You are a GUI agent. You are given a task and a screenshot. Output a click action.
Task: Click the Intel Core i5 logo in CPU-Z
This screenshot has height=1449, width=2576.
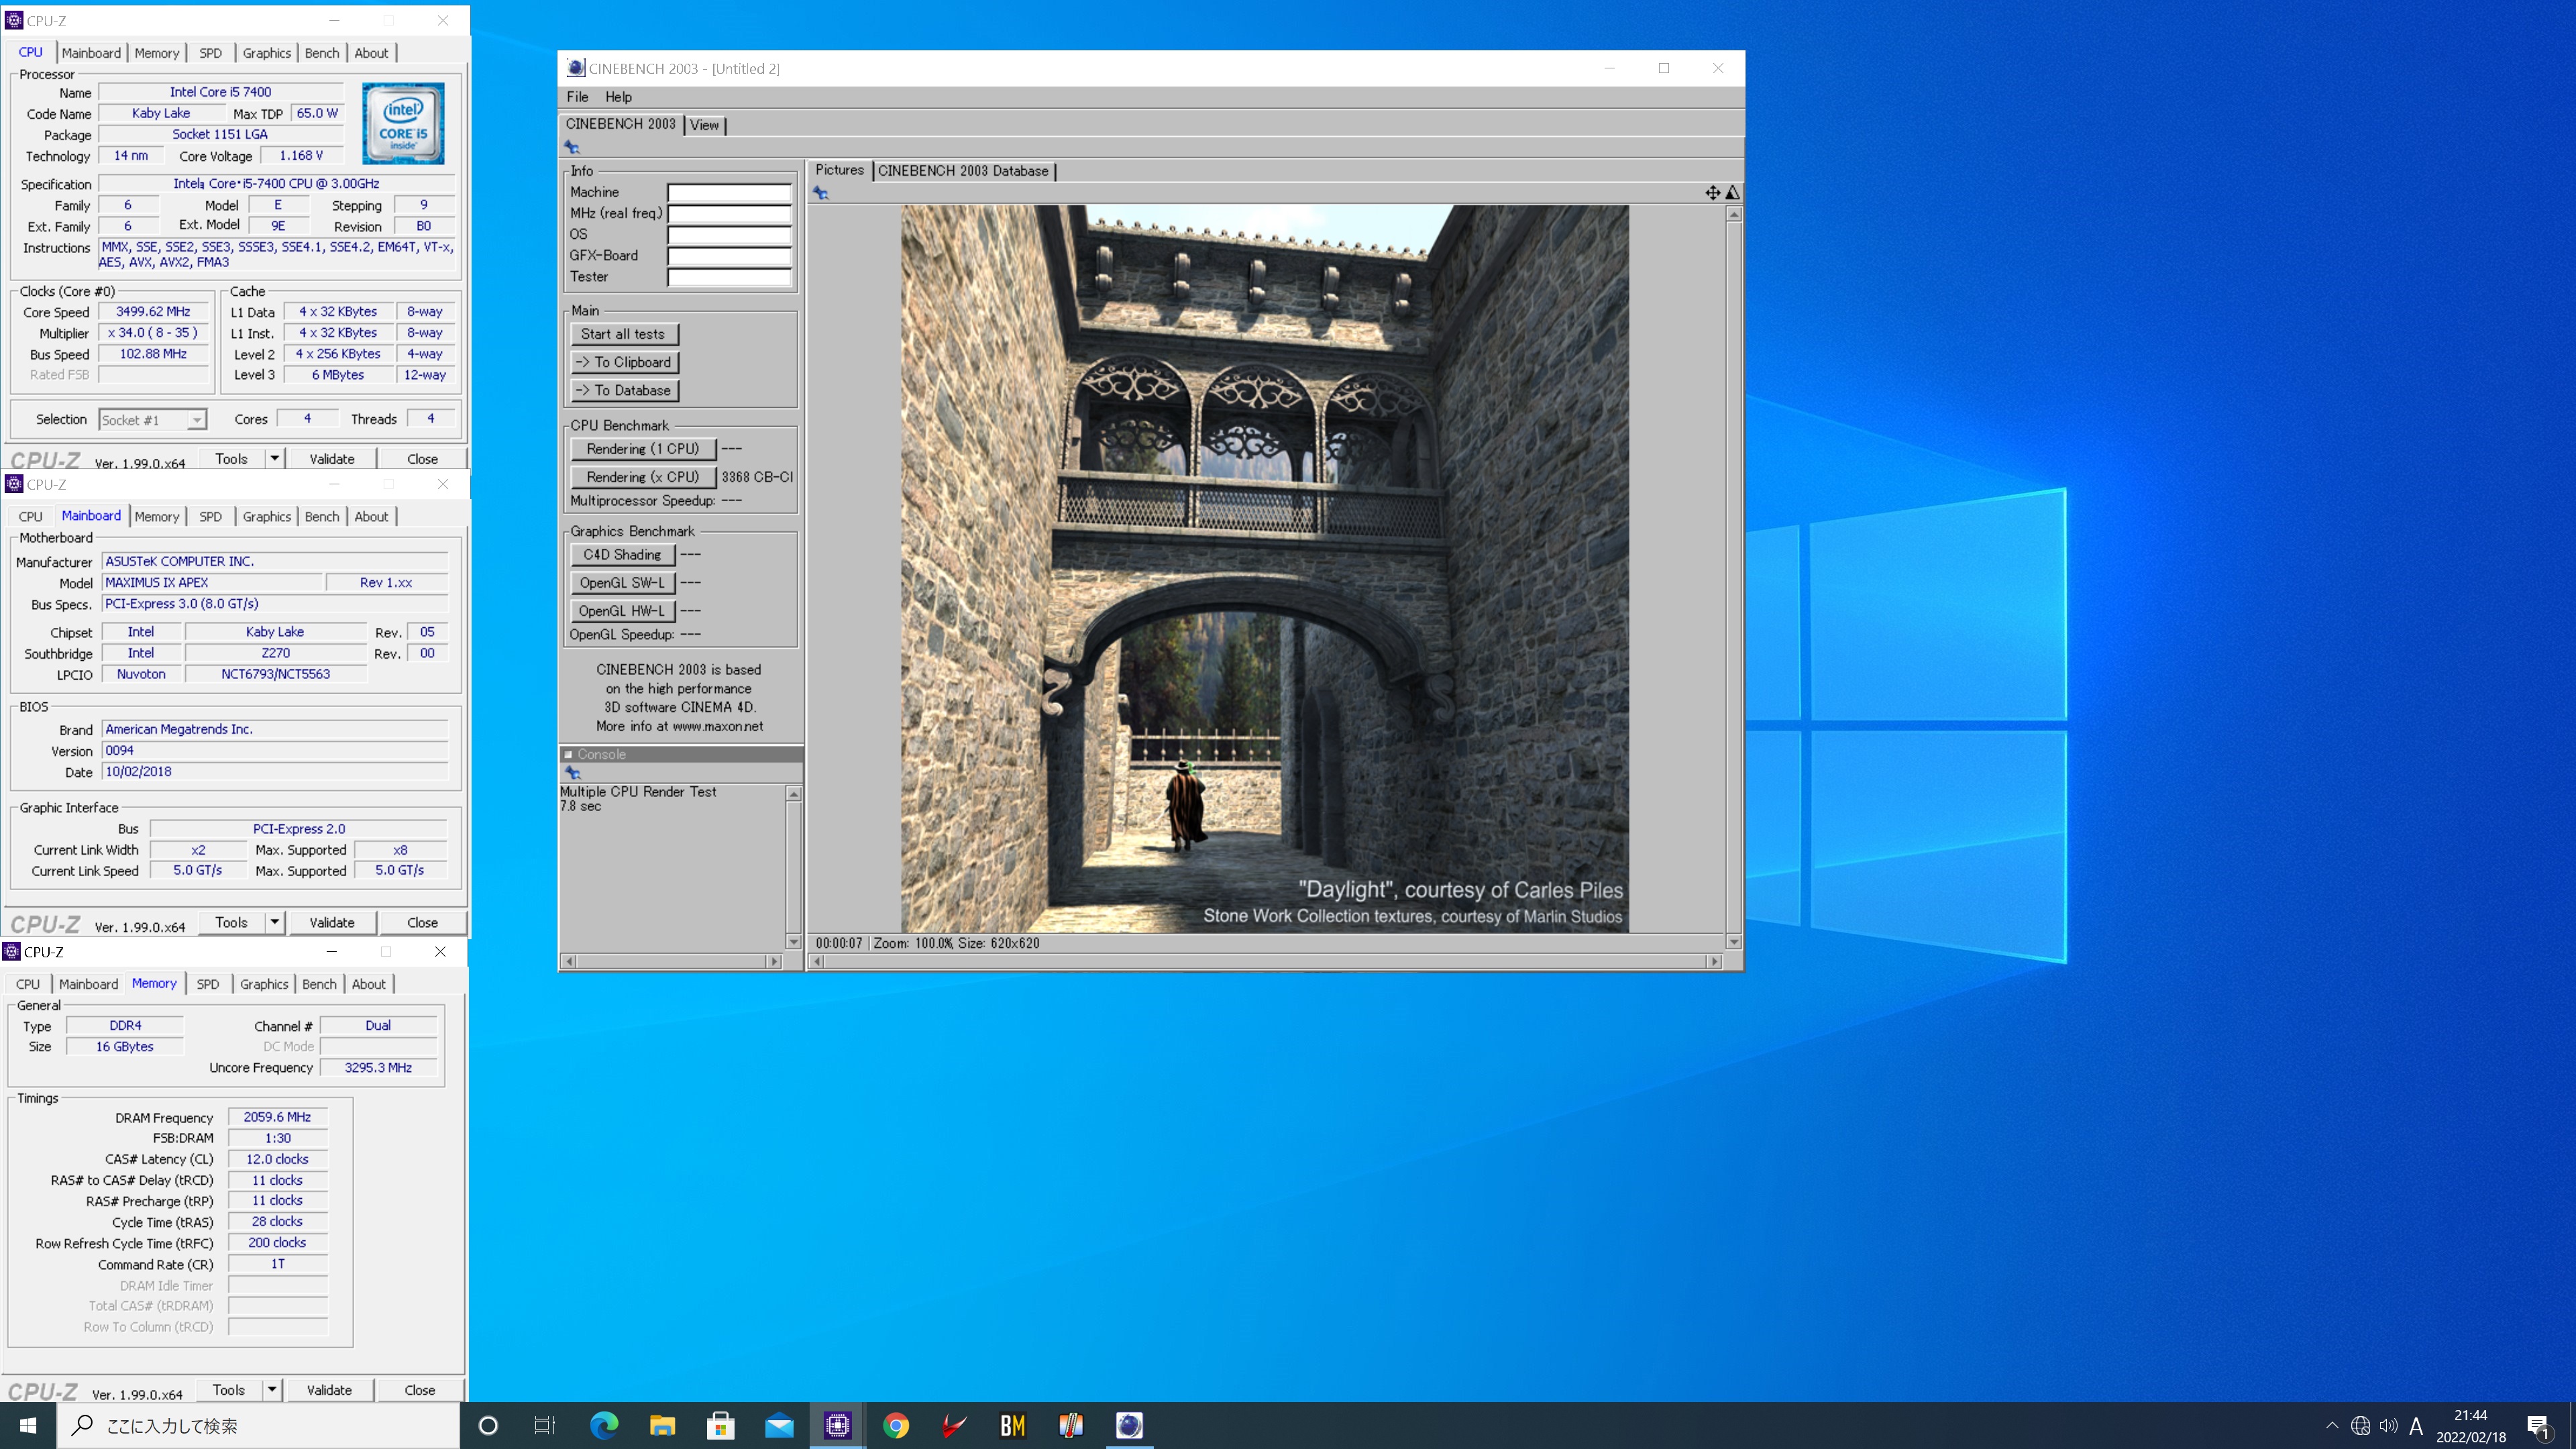(x=403, y=124)
